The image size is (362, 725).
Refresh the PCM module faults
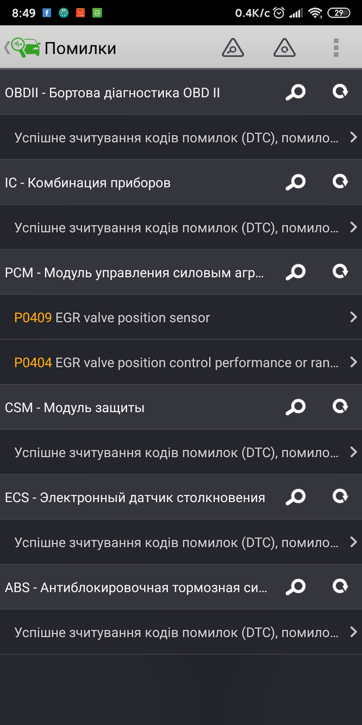click(x=340, y=271)
